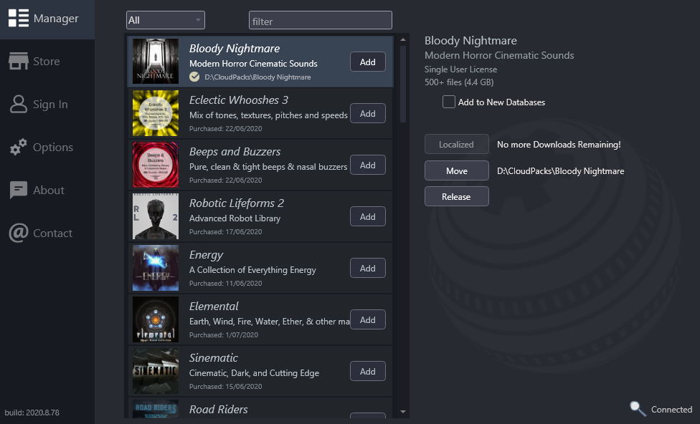700x424 pixels.
Task: Click the scrollbar down arrow
Action: [x=402, y=412]
